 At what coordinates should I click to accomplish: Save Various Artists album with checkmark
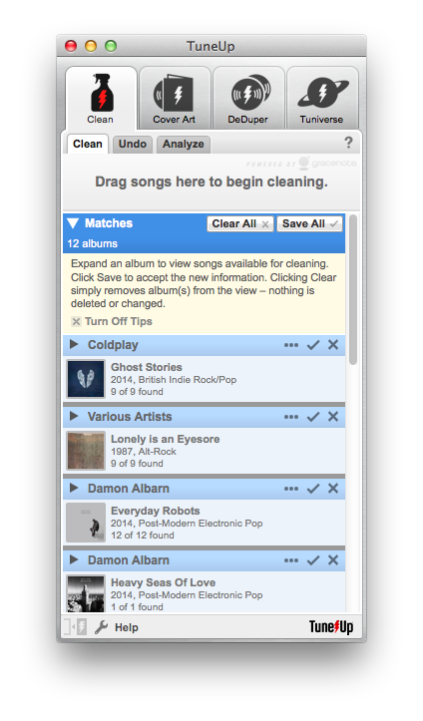pos(313,417)
